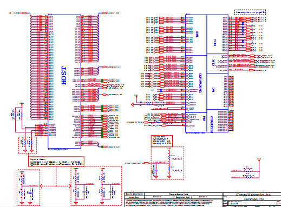Click the ground symbol under bottom-left divider circuit
The image size is (281, 207).
[22, 203]
